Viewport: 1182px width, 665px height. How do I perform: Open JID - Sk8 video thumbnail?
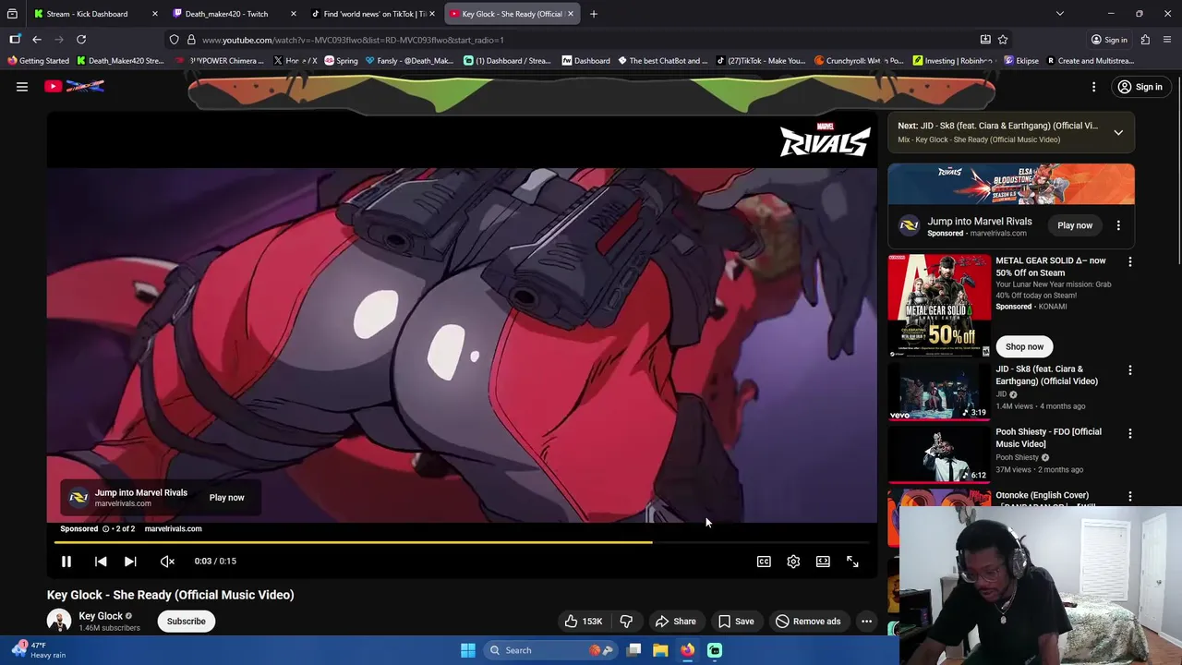939,392
